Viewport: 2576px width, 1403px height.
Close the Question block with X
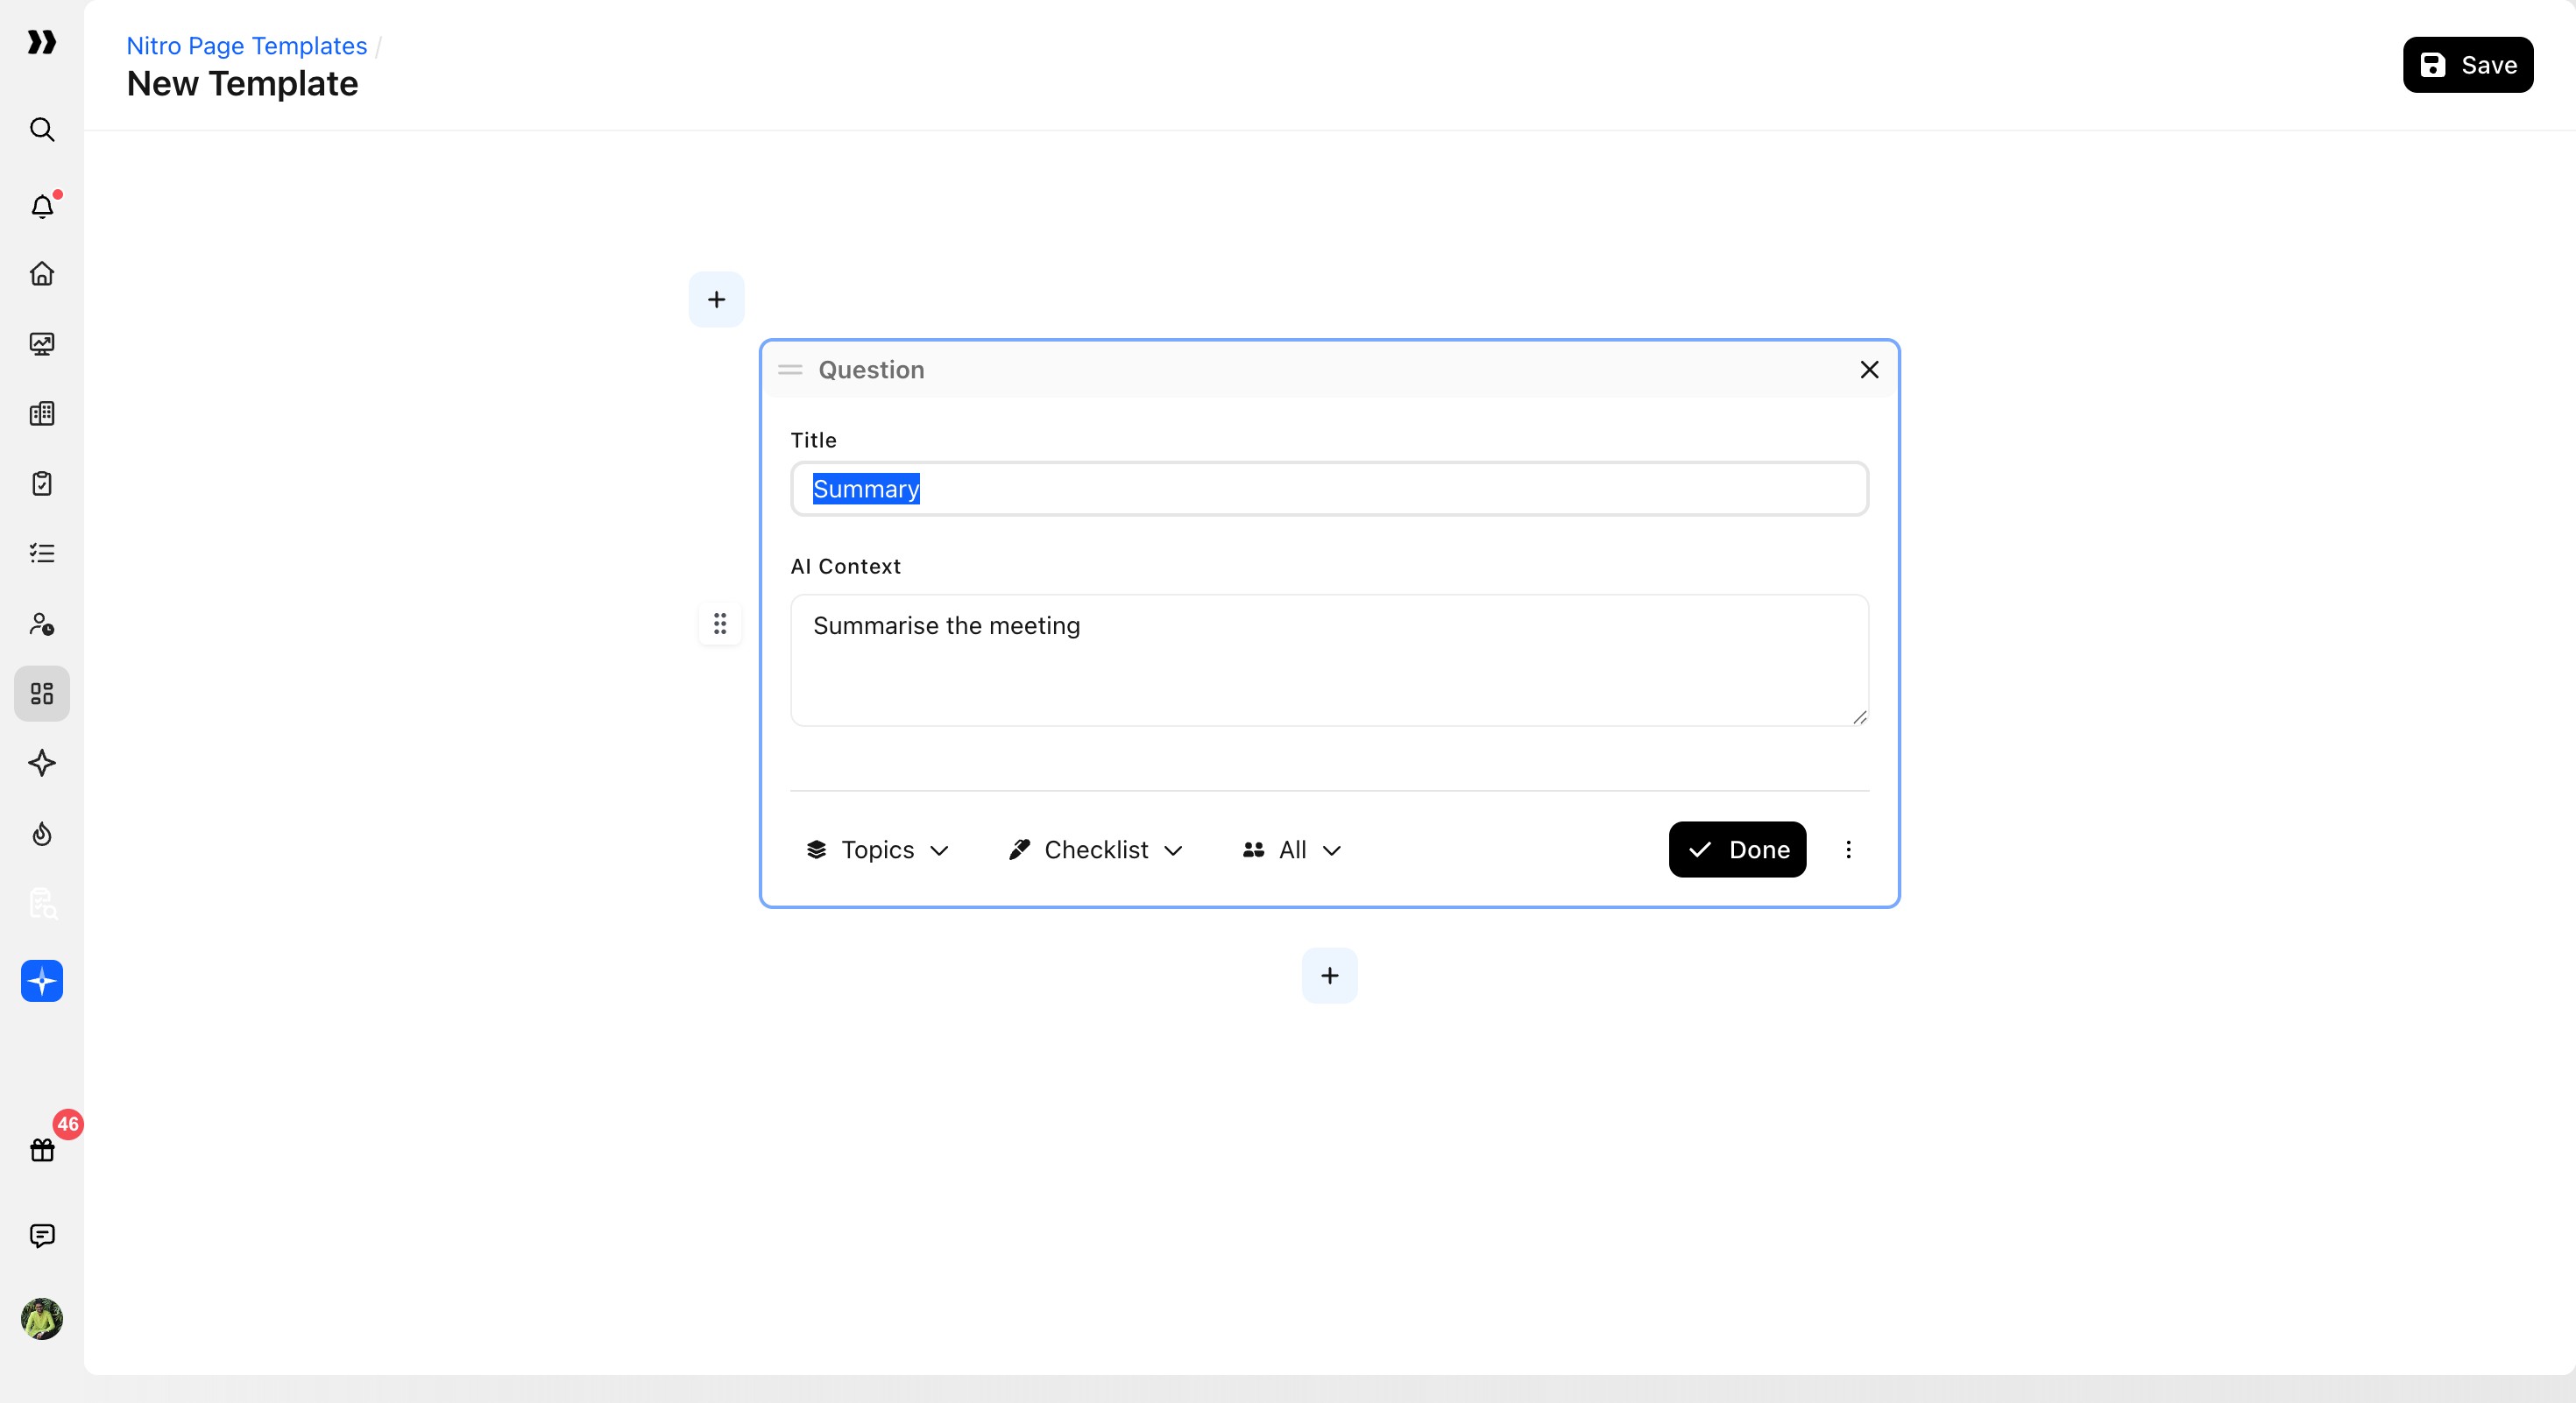coord(1869,370)
